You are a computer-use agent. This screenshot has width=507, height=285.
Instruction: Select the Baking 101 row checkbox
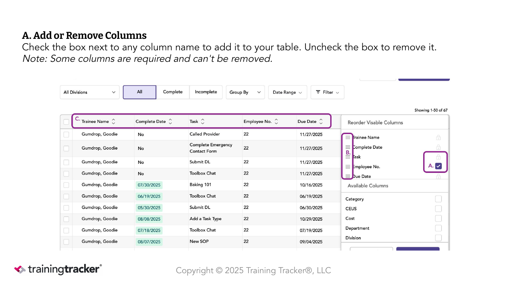(66, 185)
